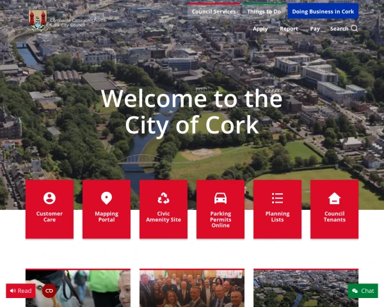Click the Cork City Council crest logo
The height and width of the screenshot is (307, 384).
[x=38, y=21]
